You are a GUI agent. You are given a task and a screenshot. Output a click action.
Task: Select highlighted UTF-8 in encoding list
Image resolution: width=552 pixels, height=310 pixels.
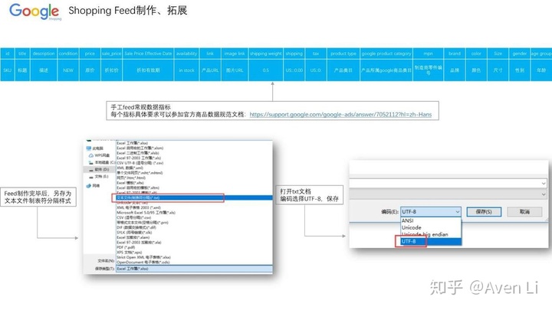click(x=431, y=241)
